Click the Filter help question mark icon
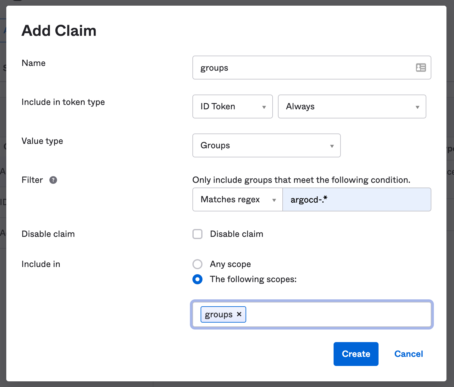The height and width of the screenshot is (387, 454). (x=53, y=180)
